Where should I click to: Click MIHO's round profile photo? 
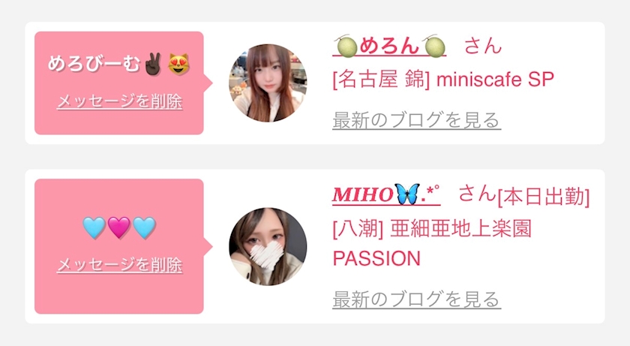(268, 246)
